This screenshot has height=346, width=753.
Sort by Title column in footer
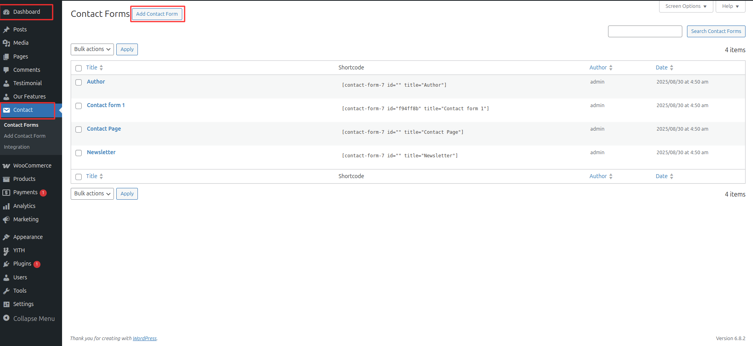pos(94,176)
